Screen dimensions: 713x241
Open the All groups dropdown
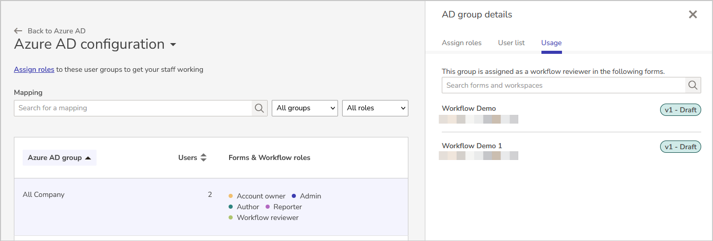pos(305,108)
